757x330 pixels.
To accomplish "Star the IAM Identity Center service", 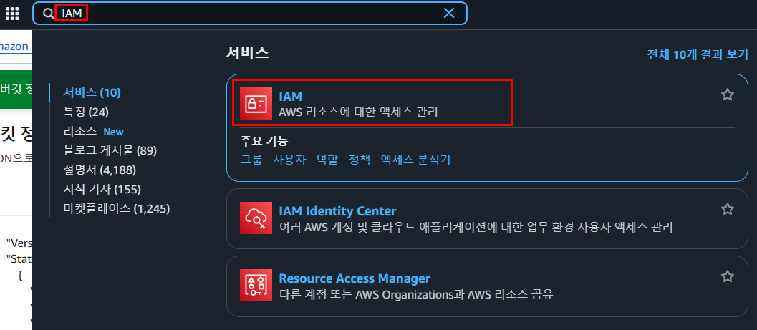I will click(x=727, y=209).
